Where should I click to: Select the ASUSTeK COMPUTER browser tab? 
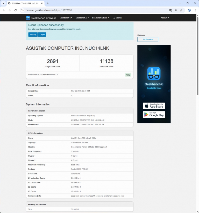coord(25,3)
